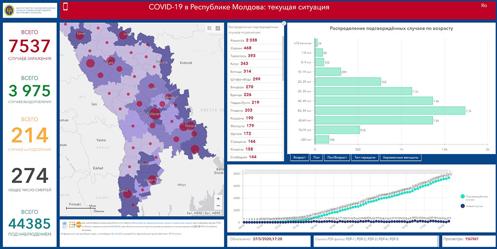Switch to the Пол tab
Viewport: 497px width, 249px height.
coord(316,158)
